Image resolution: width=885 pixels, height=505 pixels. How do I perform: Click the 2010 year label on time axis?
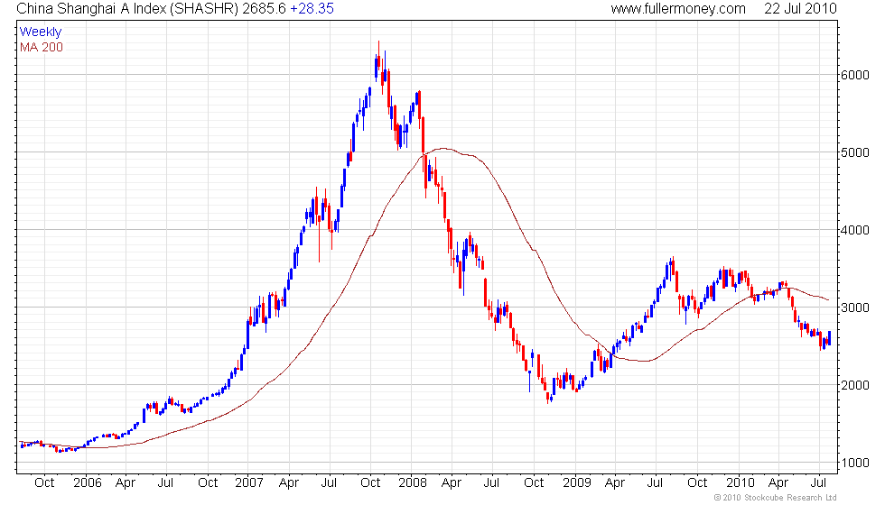(x=740, y=482)
